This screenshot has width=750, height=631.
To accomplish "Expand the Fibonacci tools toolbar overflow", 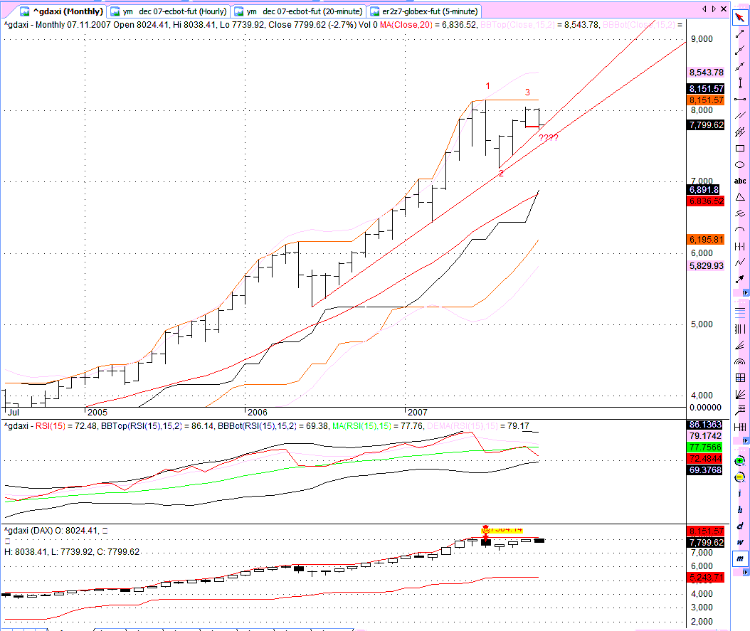I will (745, 441).
